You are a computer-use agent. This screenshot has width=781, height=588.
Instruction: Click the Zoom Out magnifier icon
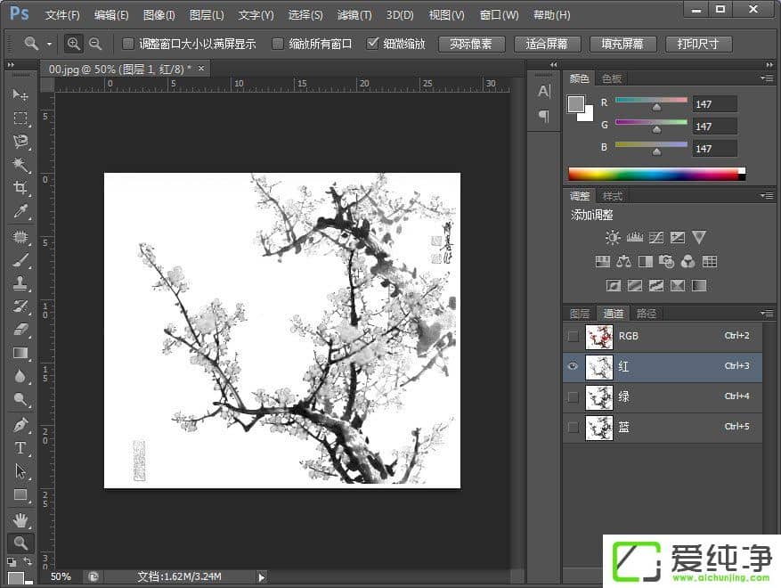click(95, 44)
